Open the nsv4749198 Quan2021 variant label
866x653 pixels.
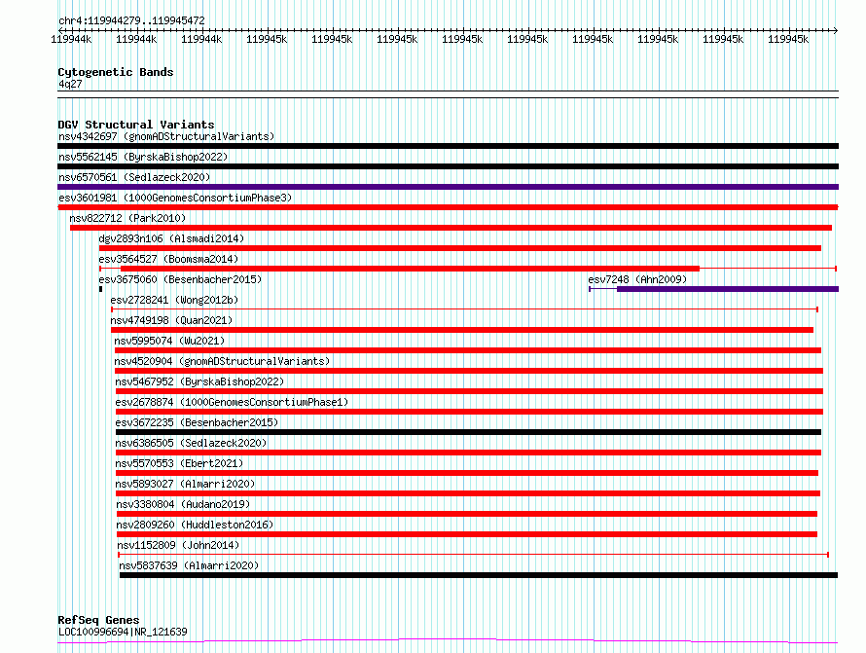171,320
